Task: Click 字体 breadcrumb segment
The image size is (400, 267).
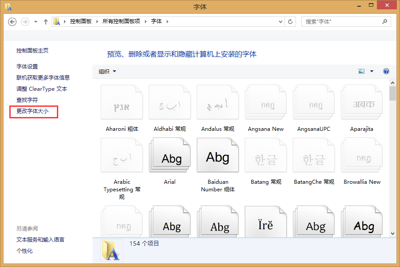Action: point(156,21)
